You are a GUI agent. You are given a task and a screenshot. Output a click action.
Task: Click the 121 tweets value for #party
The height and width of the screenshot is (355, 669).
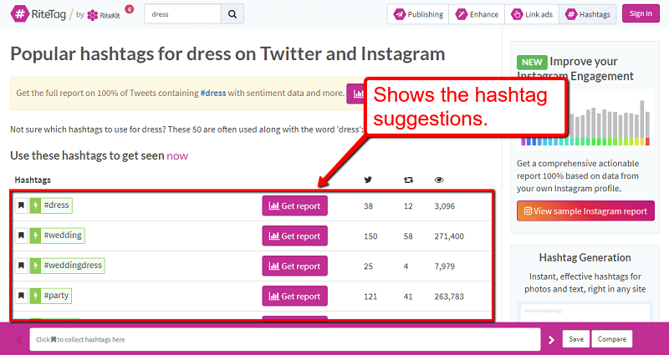click(370, 297)
